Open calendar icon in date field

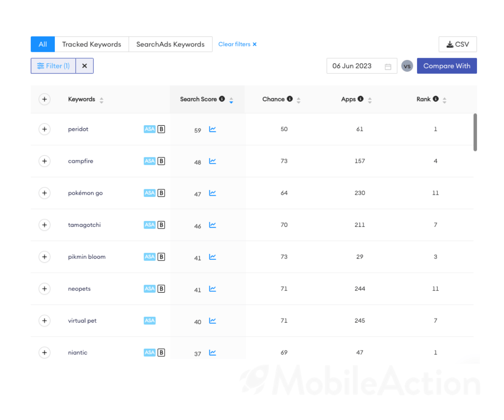(388, 67)
